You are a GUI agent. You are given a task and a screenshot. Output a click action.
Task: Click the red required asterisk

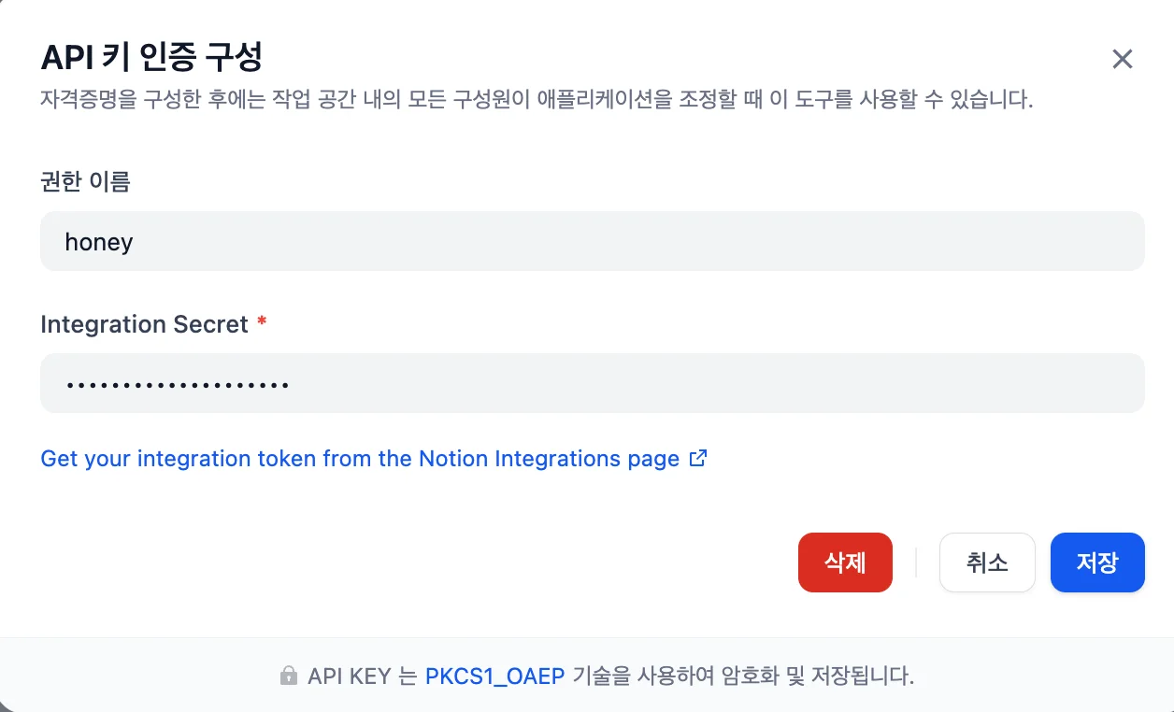coord(262,323)
